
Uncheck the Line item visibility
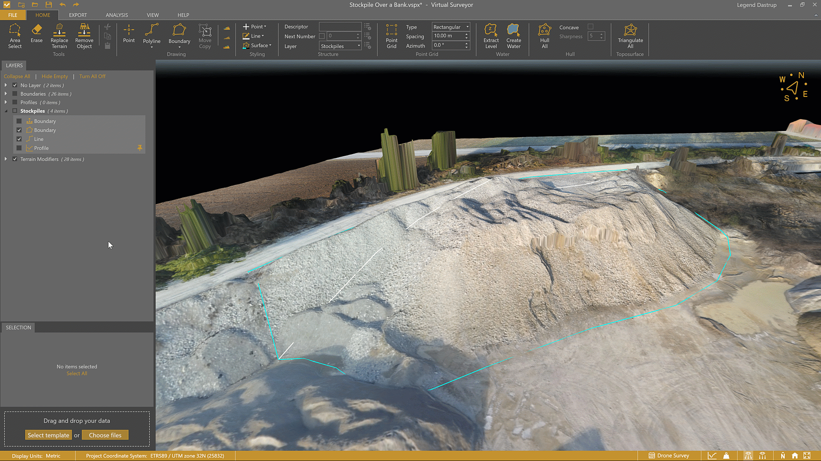[19, 139]
